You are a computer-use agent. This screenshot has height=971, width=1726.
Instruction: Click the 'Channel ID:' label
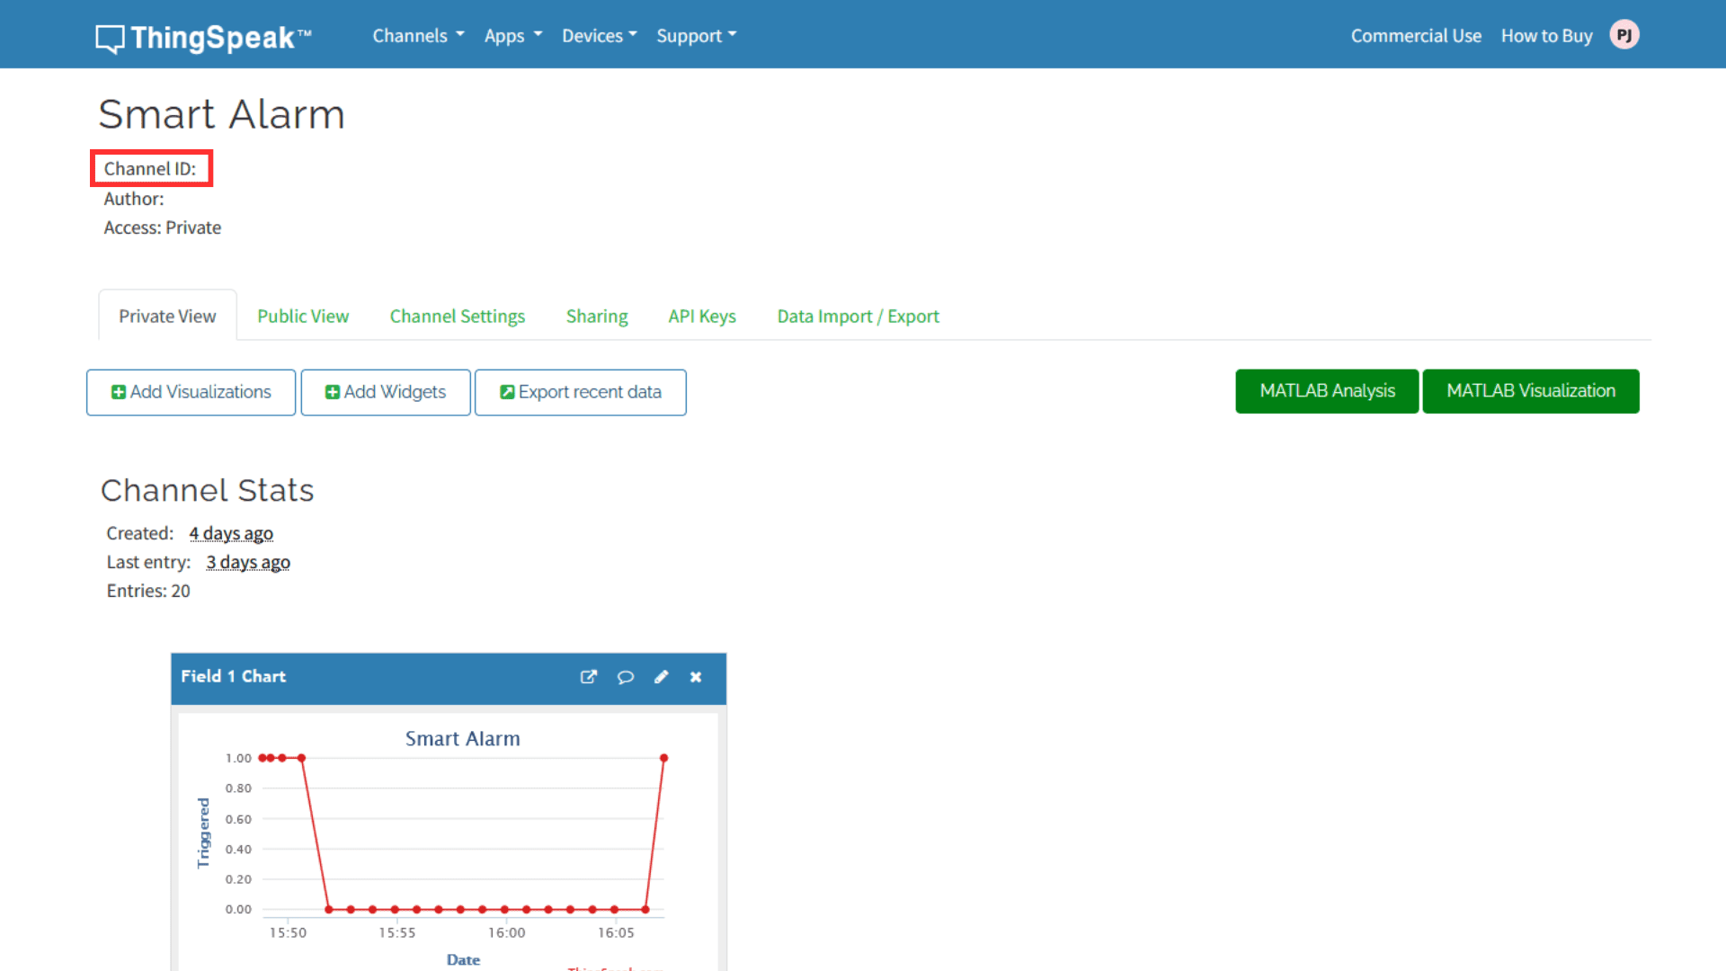(149, 168)
